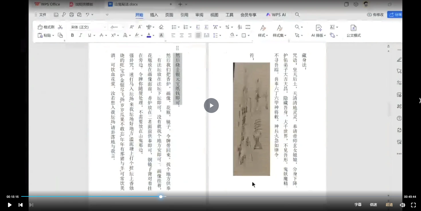
Task: Click the 倍速 playback speed button
Action: [373, 205]
